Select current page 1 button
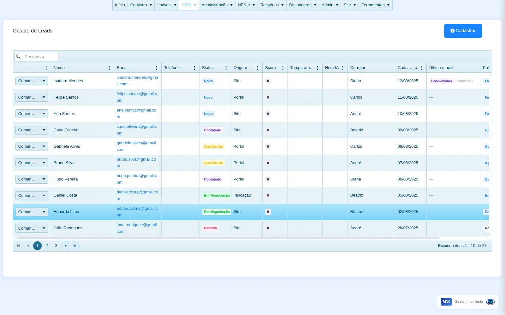Image resolution: width=505 pixels, height=315 pixels. (x=37, y=246)
